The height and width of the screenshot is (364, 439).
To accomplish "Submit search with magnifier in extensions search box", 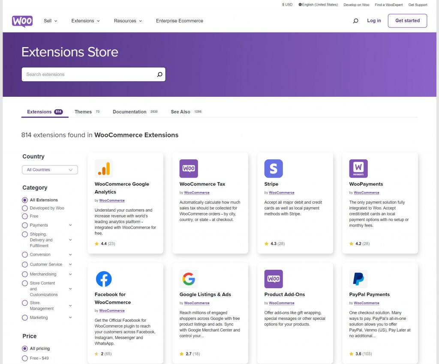I will [159, 75].
